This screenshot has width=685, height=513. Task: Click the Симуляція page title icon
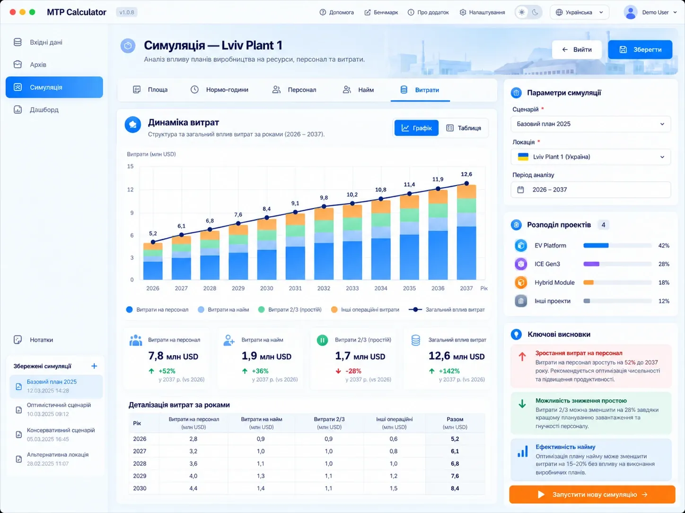[128, 46]
